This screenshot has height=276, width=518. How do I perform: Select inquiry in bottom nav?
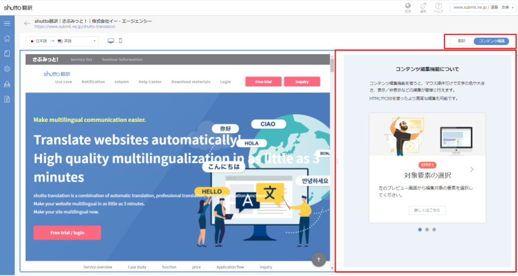(266, 267)
